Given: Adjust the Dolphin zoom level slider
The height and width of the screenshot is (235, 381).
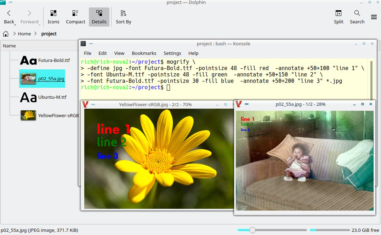Looking at the screenshot, I should (252, 230).
